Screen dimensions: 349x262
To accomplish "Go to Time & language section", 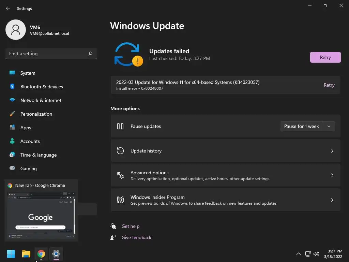I will 38,155.
